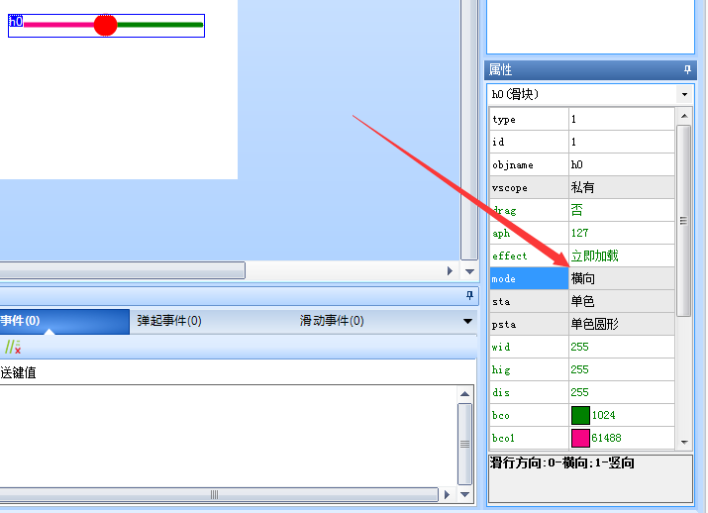The width and height of the screenshot is (708, 513).
Task: Pin the 属性 properties panel
Action: pos(688,70)
